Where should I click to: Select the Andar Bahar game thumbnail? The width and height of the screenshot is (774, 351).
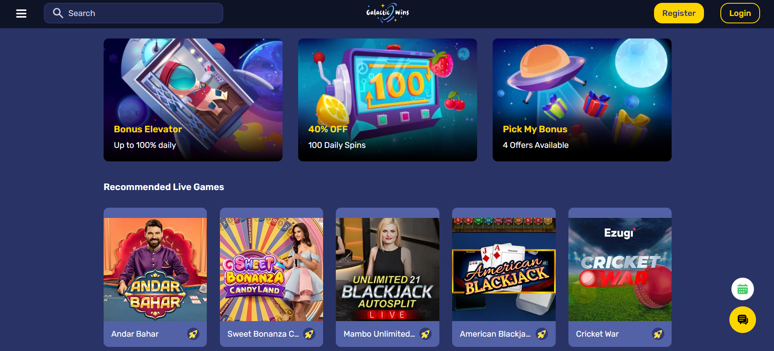[155, 269]
